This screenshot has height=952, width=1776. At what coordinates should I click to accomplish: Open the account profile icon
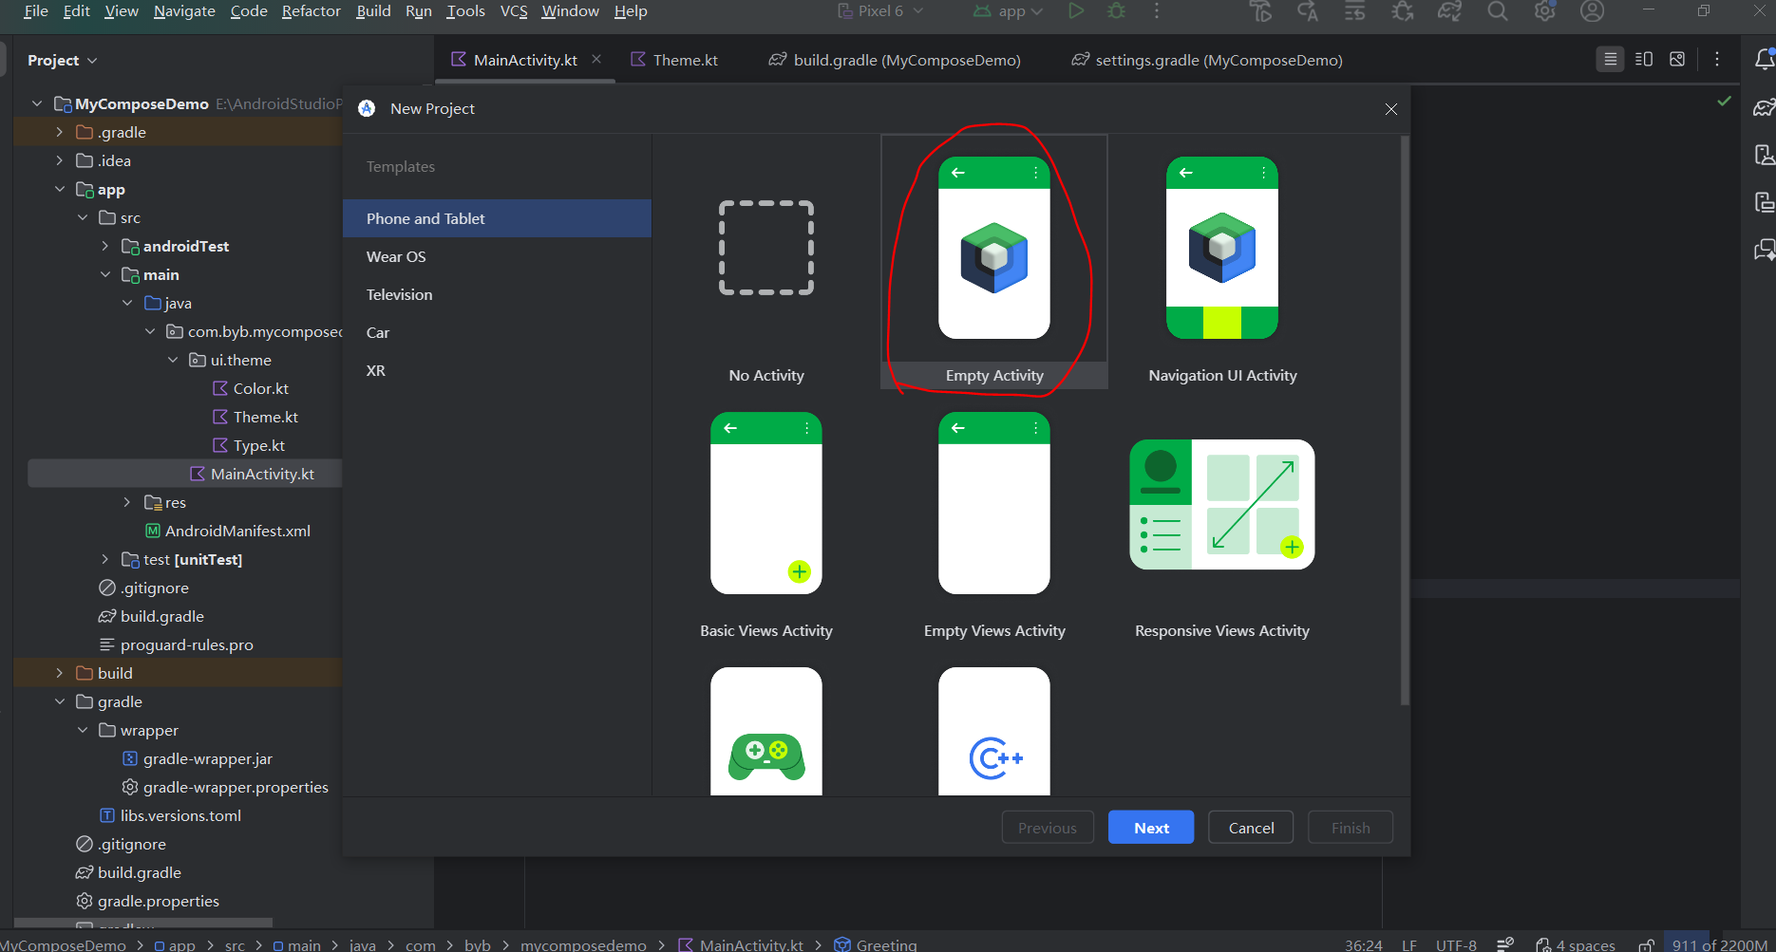point(1593,11)
